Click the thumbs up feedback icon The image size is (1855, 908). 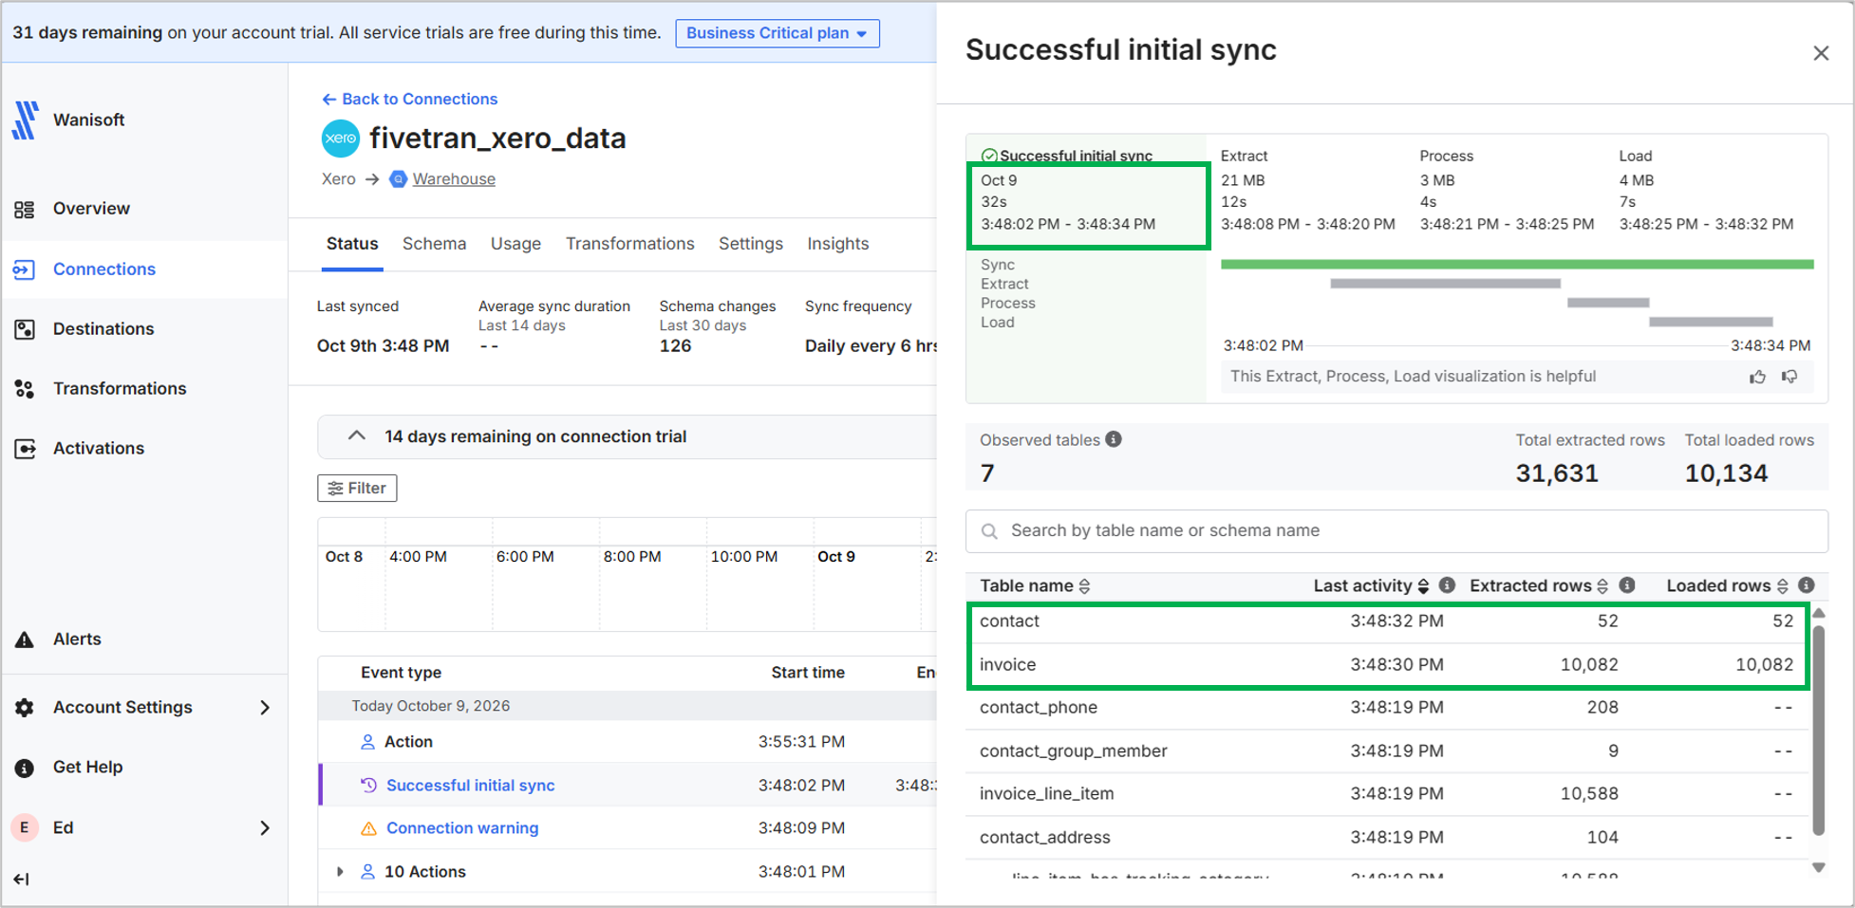click(x=1758, y=377)
